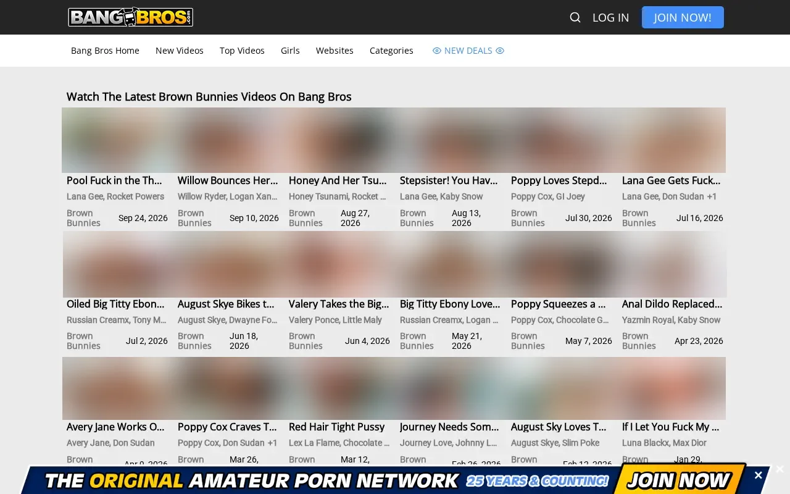This screenshot has width=790, height=494.
Task: Click the JOIN NOW! button in header
Action: [x=683, y=17]
